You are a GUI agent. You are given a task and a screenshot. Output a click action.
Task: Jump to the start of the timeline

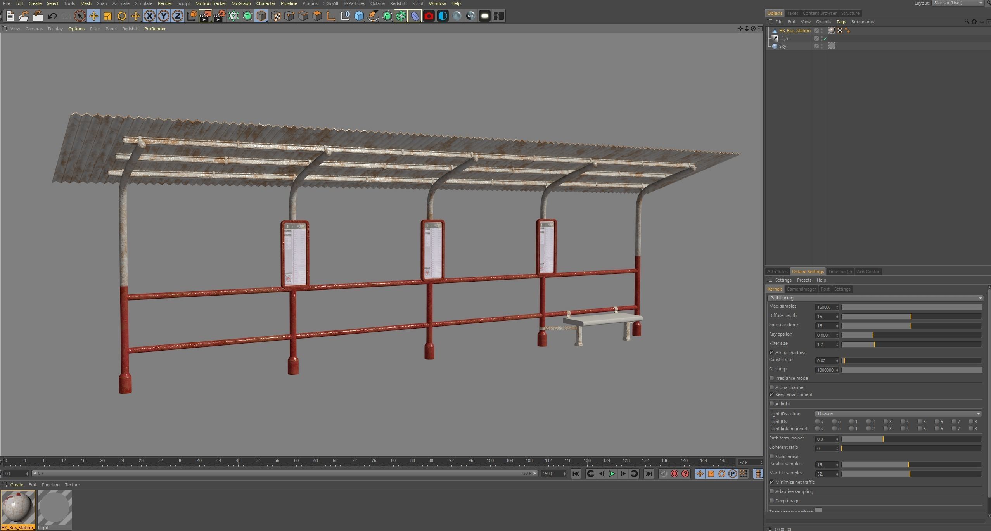coord(576,474)
